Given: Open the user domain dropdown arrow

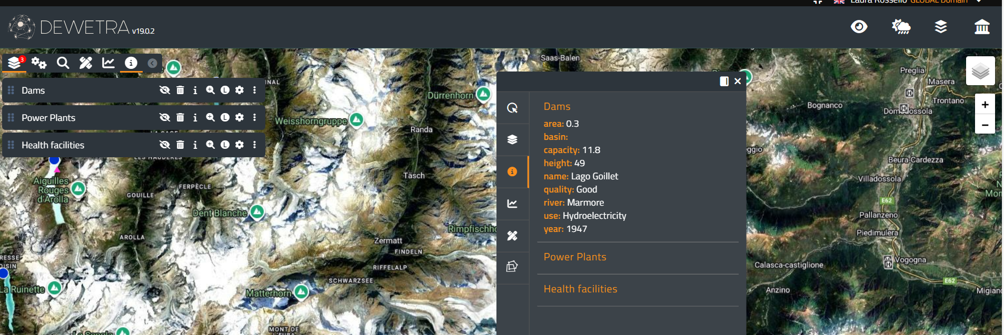Looking at the screenshot, I should click(x=979, y=2).
